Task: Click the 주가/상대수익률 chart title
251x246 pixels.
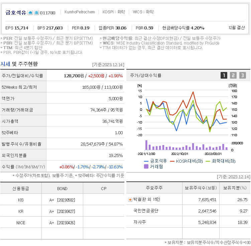Action: (145, 75)
